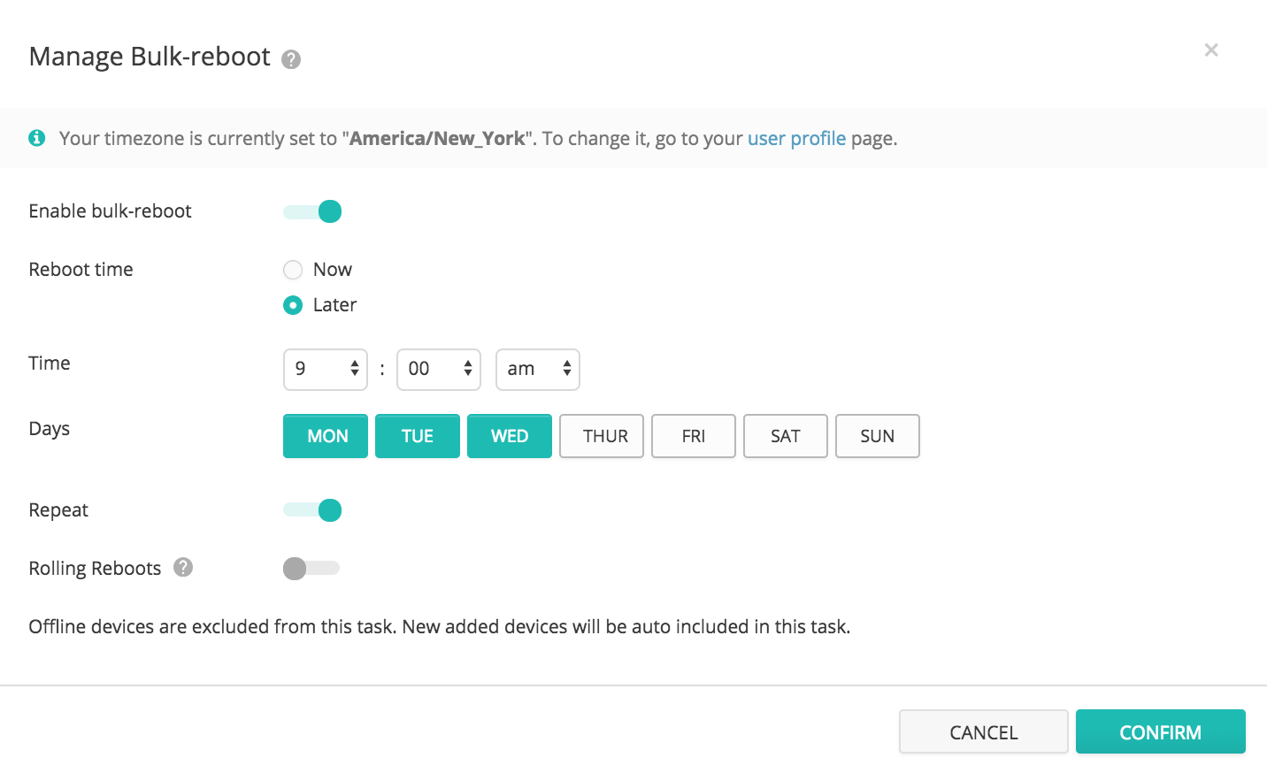Select the Later radio button

click(x=293, y=305)
